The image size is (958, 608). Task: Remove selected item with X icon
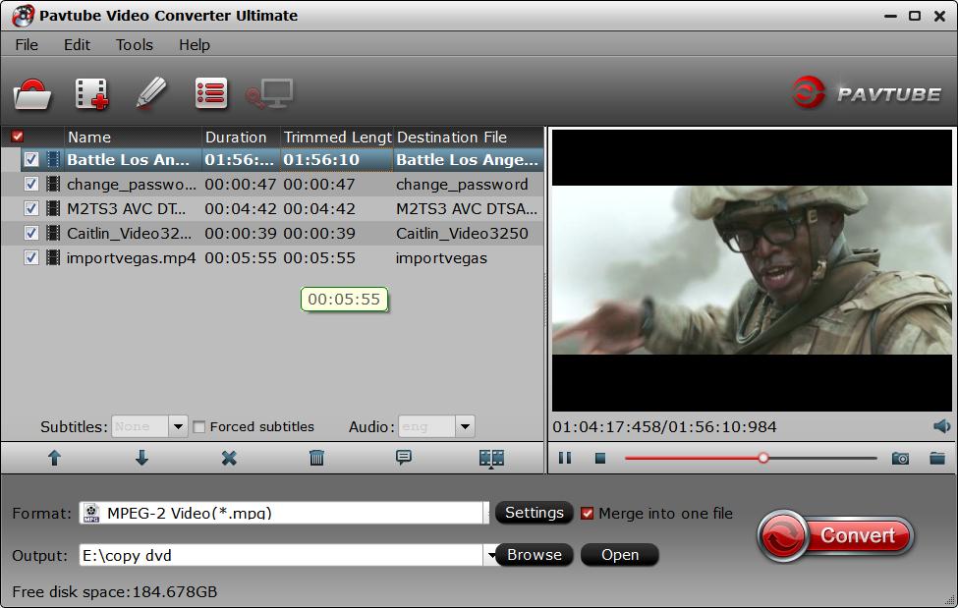[229, 458]
